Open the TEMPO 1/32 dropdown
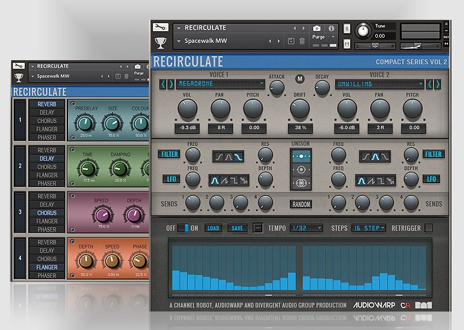The image size is (464, 330). click(x=306, y=228)
